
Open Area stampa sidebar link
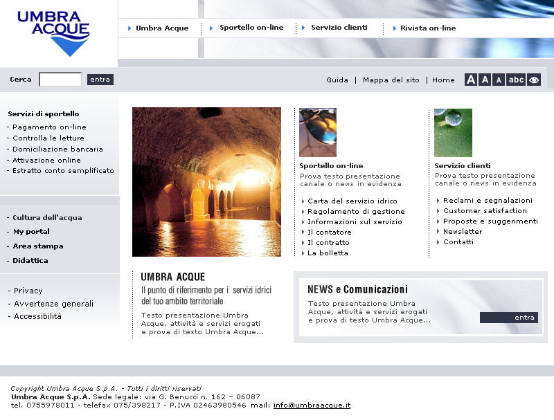(38, 246)
